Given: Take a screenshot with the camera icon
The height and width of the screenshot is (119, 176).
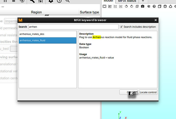Looking at the screenshot, I should coord(143,6).
